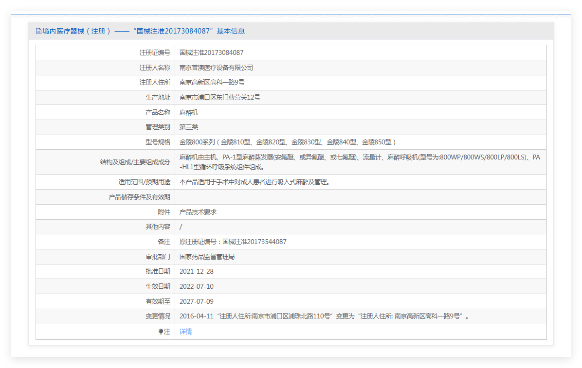Click expiry date 2027-07-09
The height and width of the screenshot is (368, 582).
pyautogui.click(x=196, y=301)
